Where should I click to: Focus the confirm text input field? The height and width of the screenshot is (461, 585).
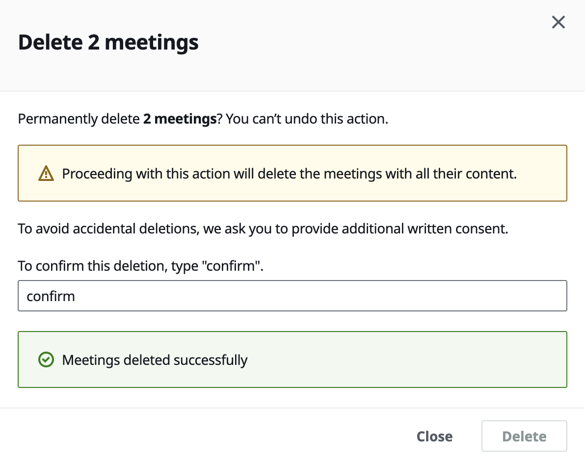tap(292, 296)
